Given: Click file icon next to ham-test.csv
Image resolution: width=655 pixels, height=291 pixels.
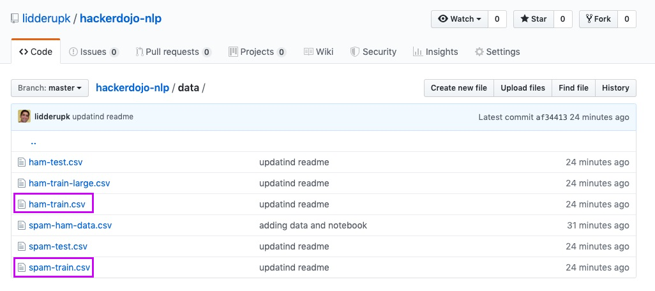Looking at the screenshot, I should tap(22, 162).
